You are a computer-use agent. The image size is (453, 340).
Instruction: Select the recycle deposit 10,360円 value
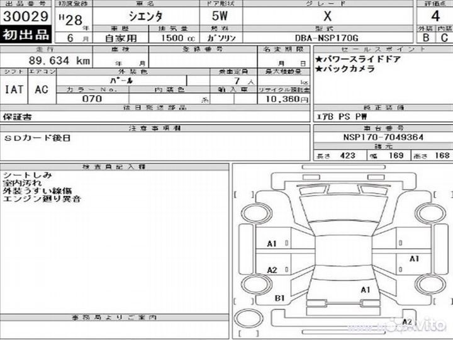click(283, 99)
